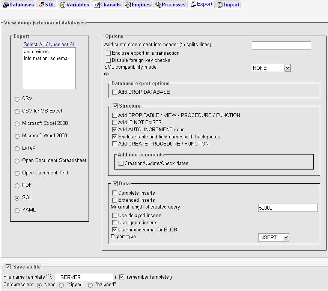Enable Extended inserts checkbox
This screenshot has height=291, width=328.
pyautogui.click(x=114, y=200)
